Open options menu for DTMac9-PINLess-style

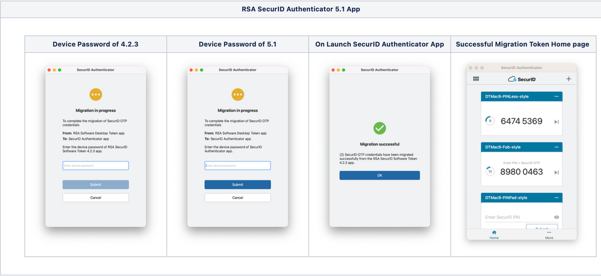(x=556, y=96)
